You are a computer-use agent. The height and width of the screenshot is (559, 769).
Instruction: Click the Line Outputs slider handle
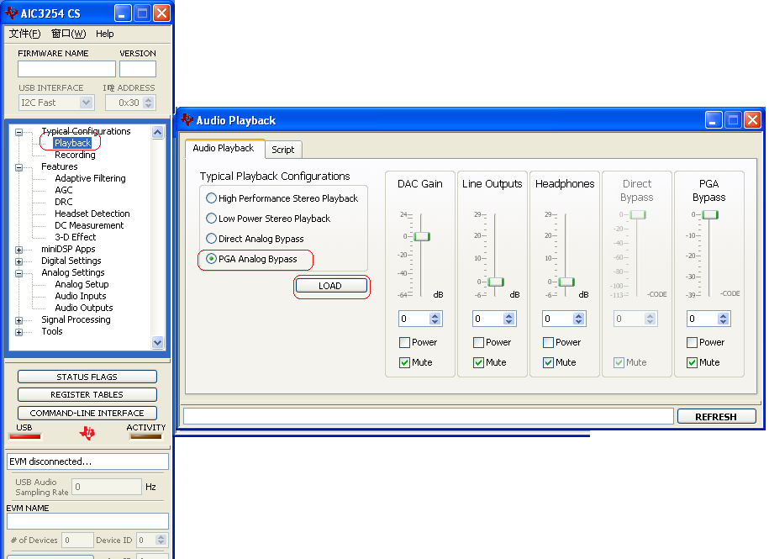coord(496,282)
